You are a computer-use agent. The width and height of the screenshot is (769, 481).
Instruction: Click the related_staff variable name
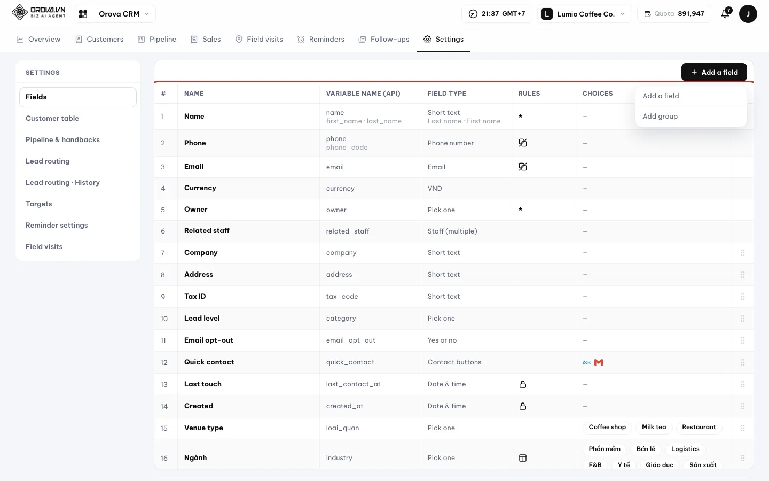point(348,231)
